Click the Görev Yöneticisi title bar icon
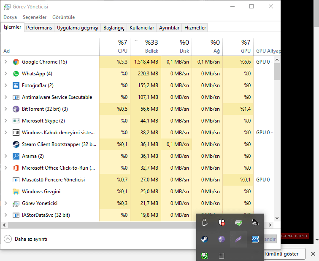The image size is (319, 261). [x=7, y=7]
